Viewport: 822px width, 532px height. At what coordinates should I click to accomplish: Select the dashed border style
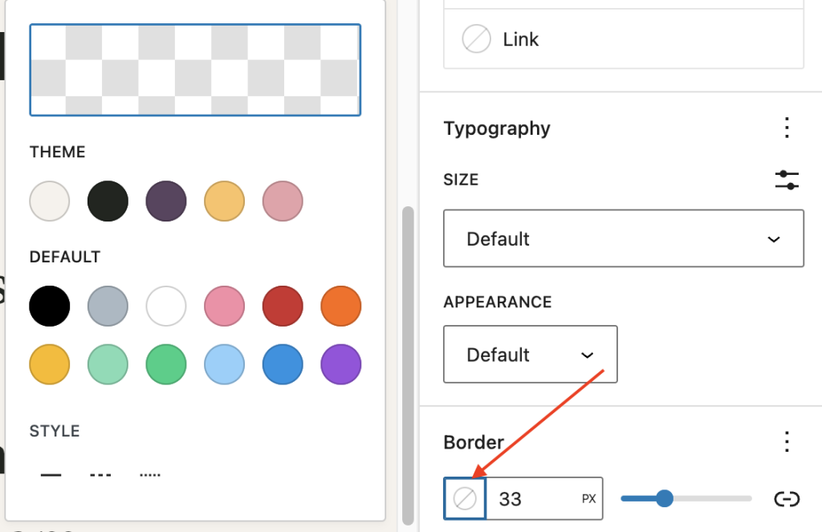[x=100, y=474]
